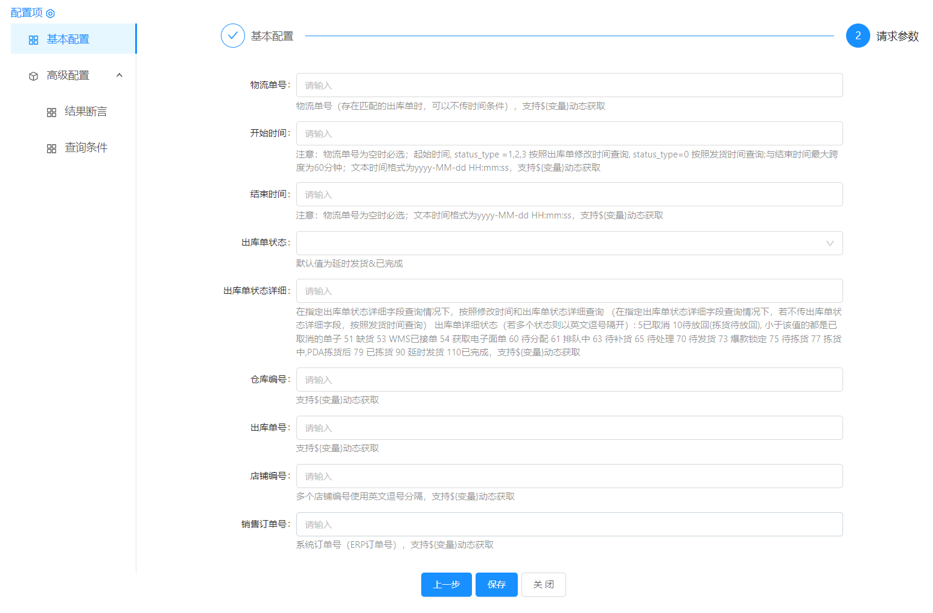This screenshot has width=933, height=613.
Task: Click the grid icon next to 查询条件
Action: pyautogui.click(x=52, y=148)
